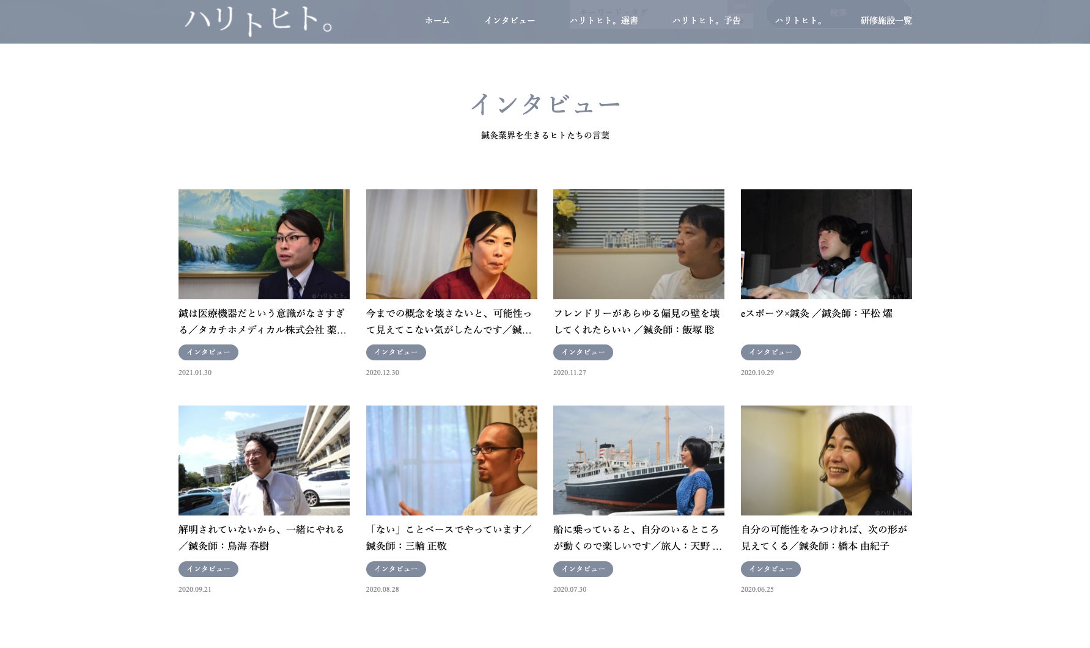Open thumbnail of man before waterfall painting
Image resolution: width=1090 pixels, height=648 pixels.
tap(263, 244)
